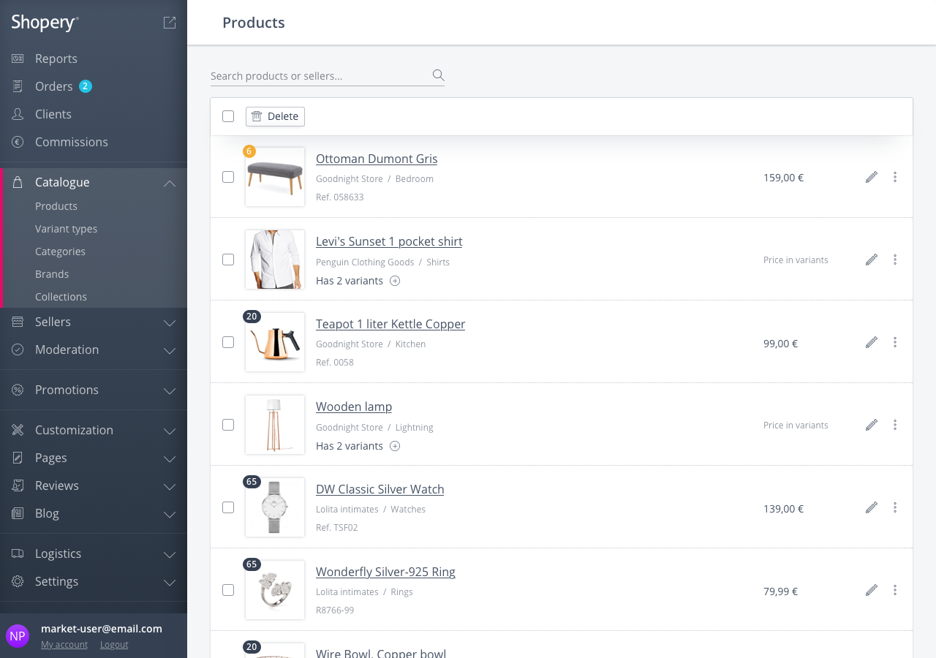
Task: Click the Moderation sidebar icon
Action: pos(16,349)
